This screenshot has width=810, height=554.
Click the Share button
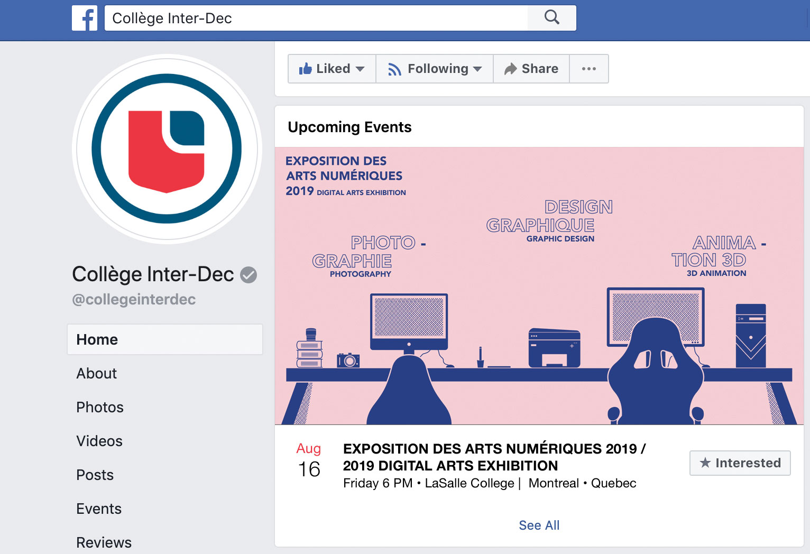tap(531, 69)
